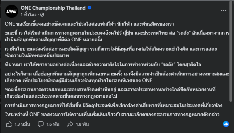Click the blue like reaction badge

226,124
